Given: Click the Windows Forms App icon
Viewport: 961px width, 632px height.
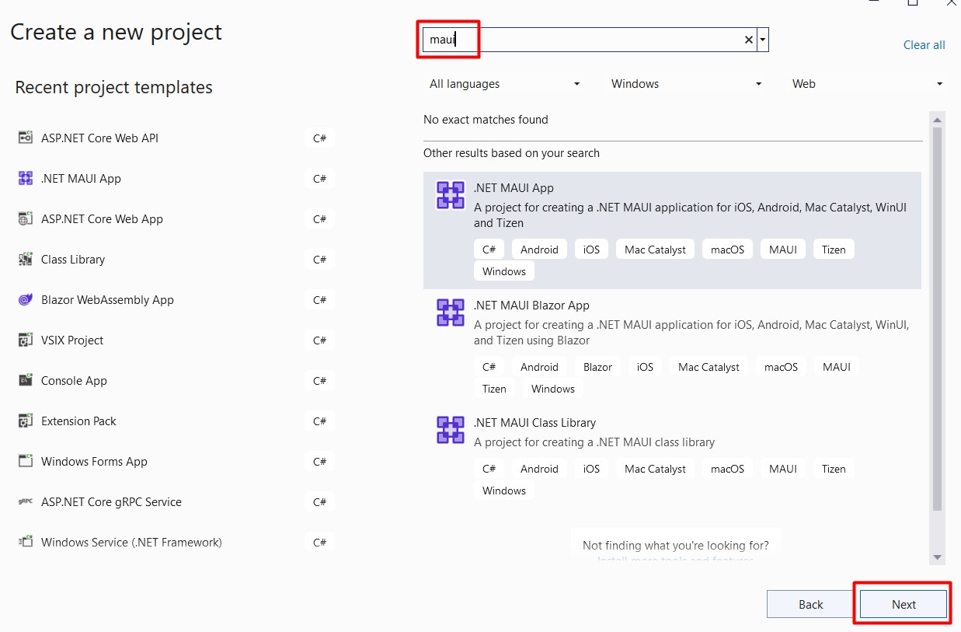Looking at the screenshot, I should pyautogui.click(x=25, y=461).
